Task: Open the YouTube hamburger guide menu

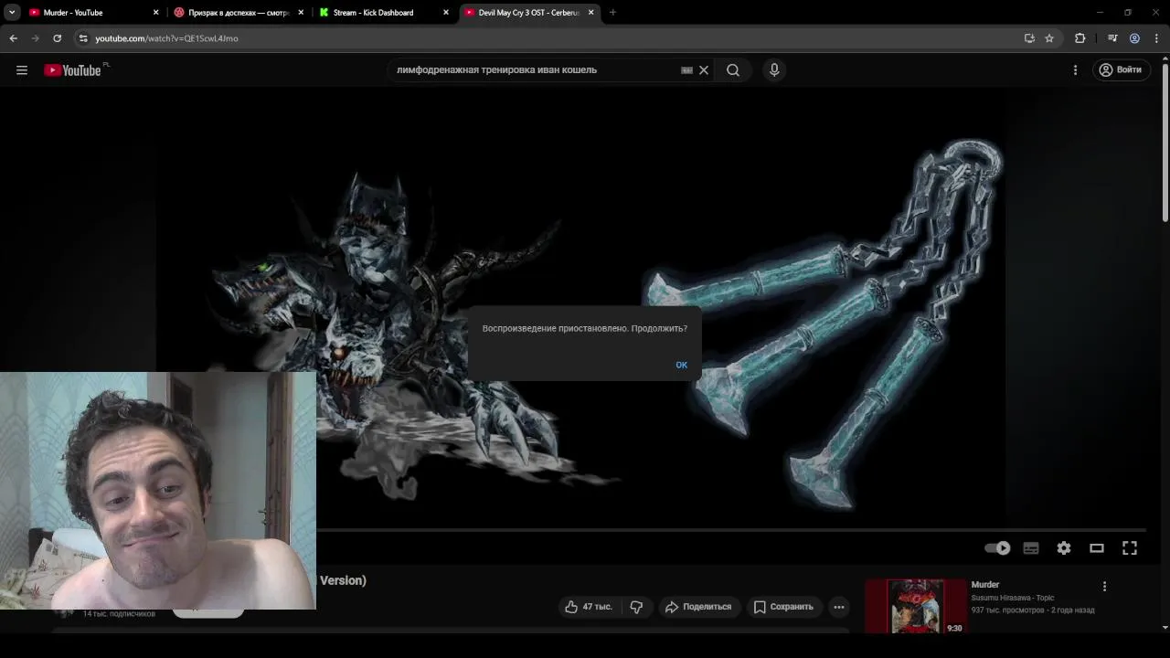Action: click(x=22, y=70)
